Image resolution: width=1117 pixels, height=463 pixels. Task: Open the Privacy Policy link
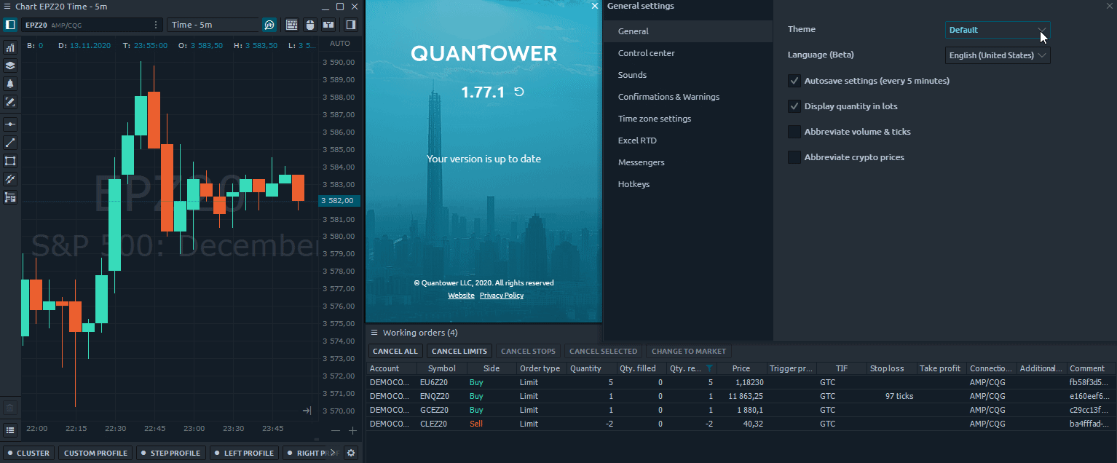click(501, 296)
